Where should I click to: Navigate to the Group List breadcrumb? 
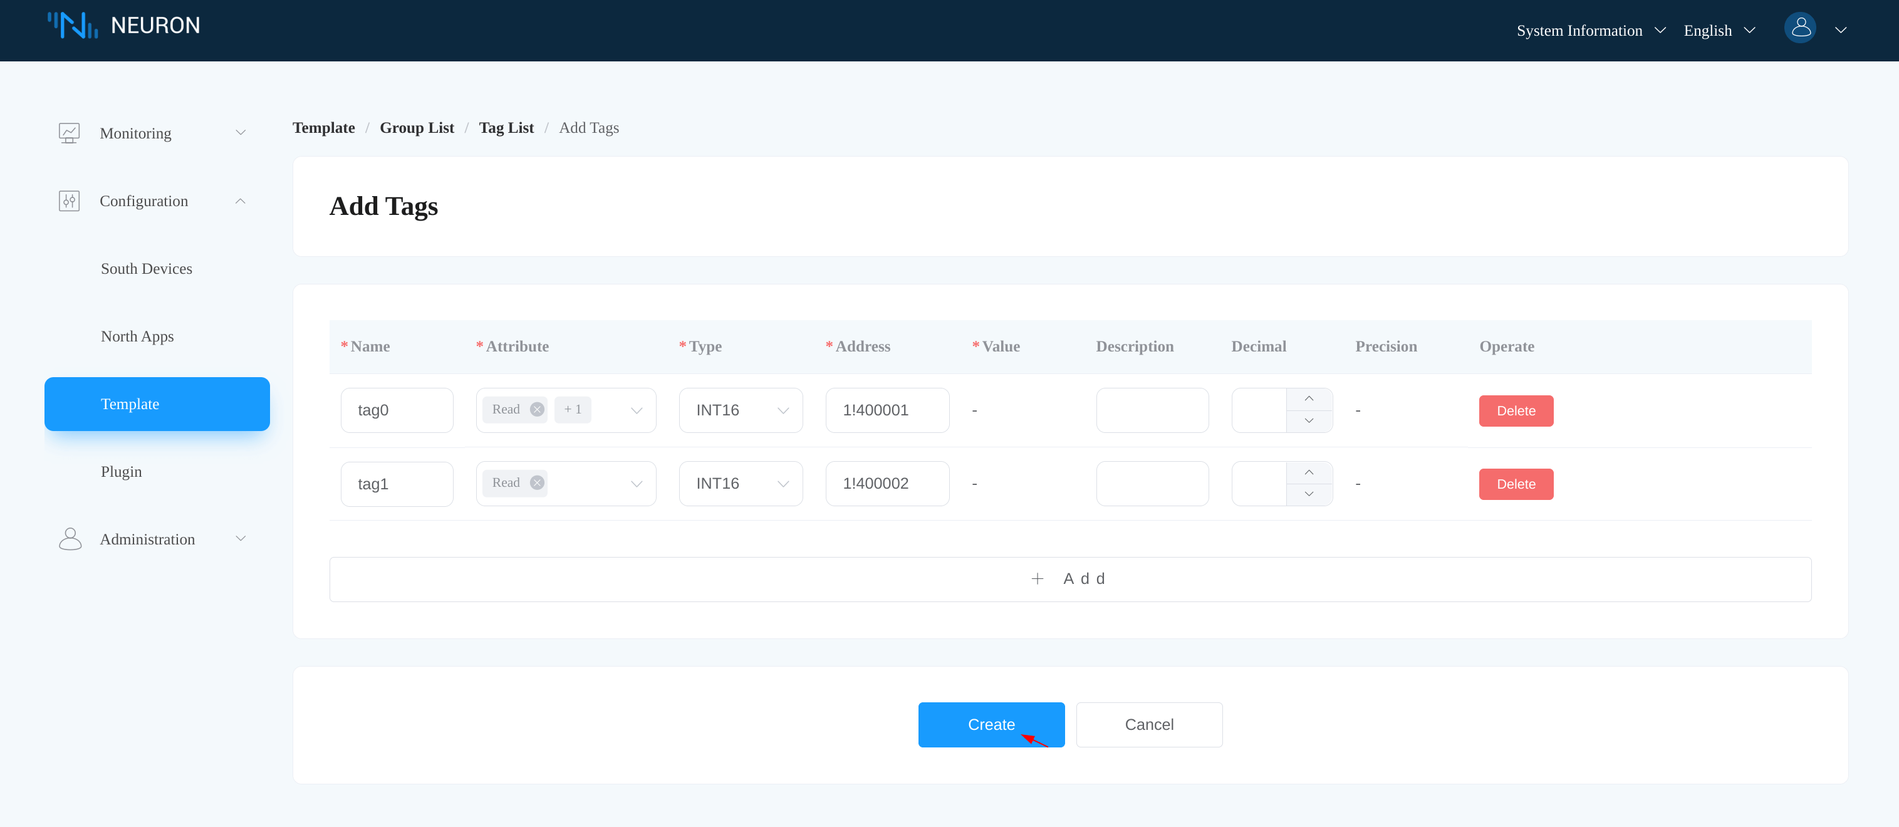tap(417, 128)
